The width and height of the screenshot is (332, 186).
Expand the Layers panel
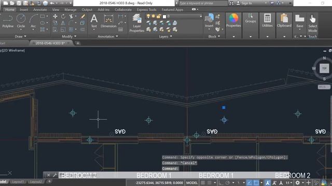[165, 37]
